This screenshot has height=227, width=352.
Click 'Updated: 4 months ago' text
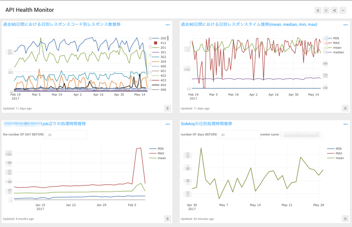pos(19,219)
